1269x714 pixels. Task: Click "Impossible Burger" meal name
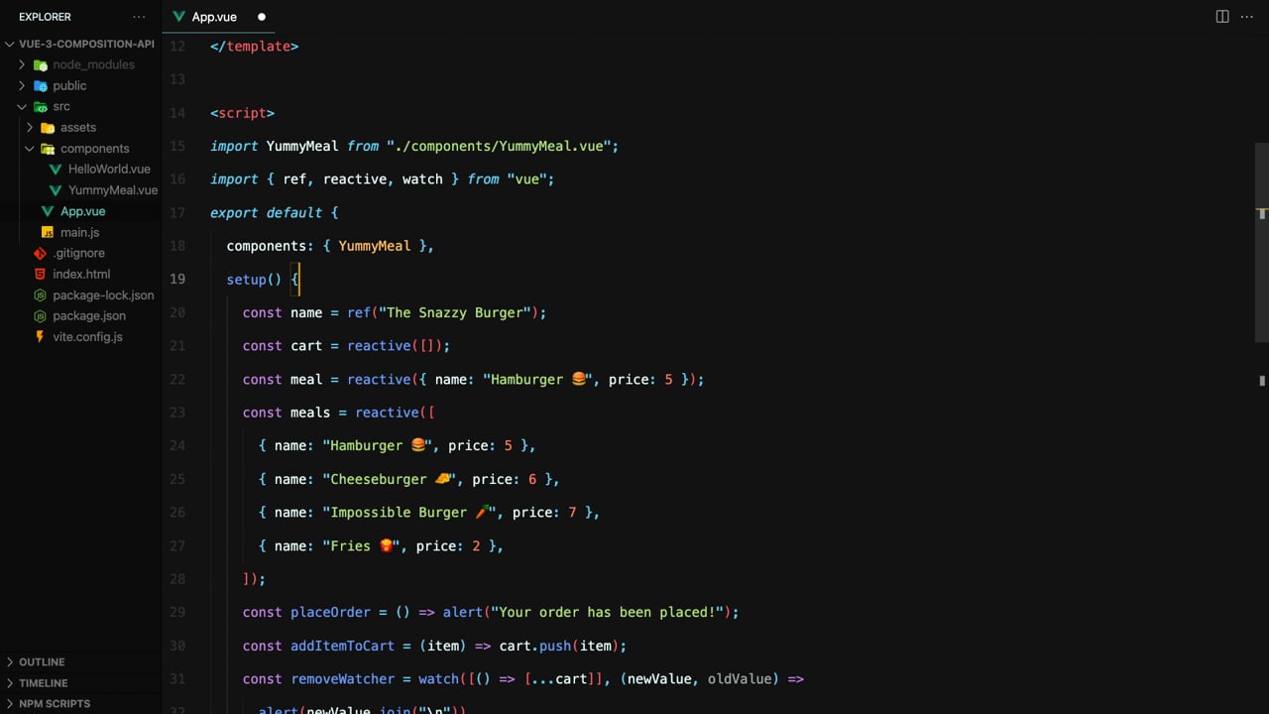pos(399,513)
